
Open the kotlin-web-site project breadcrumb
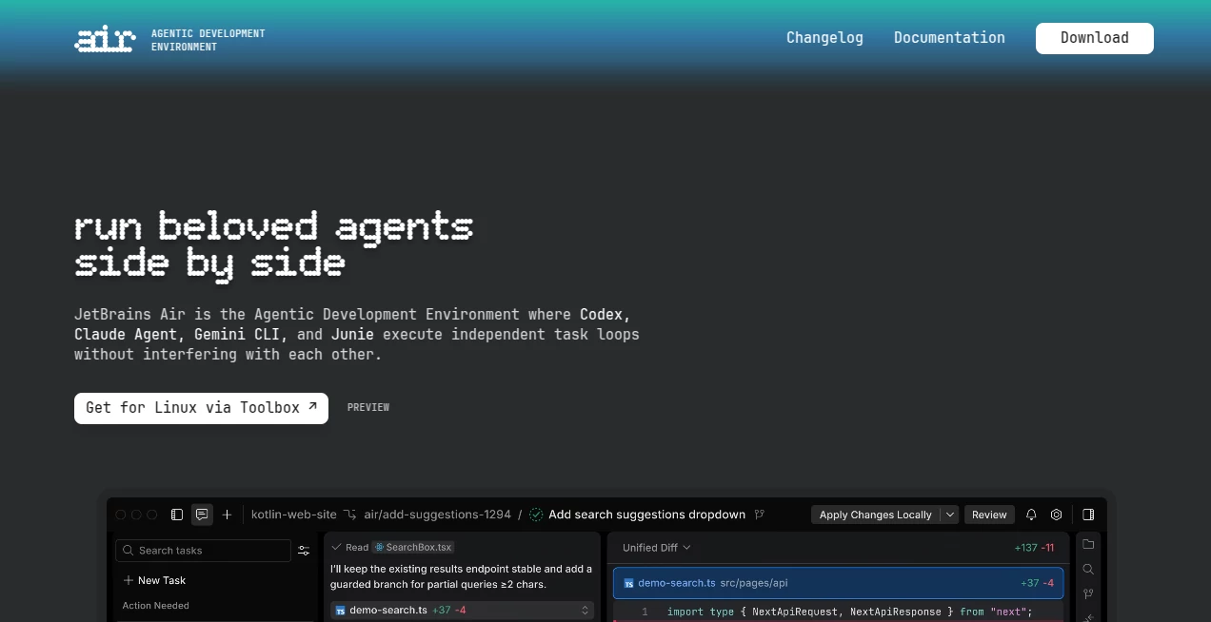pos(294,515)
